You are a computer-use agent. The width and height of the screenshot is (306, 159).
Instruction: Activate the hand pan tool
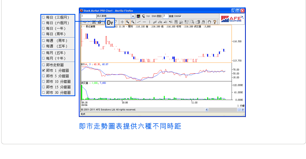coord(209,22)
